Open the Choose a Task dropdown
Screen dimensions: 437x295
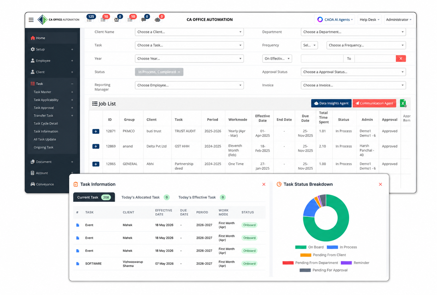[189, 45]
